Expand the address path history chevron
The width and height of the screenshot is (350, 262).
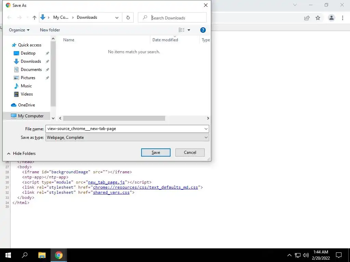[117, 18]
